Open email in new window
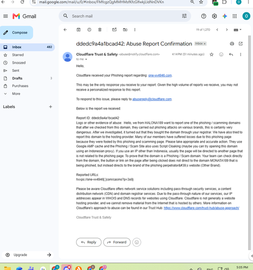Screen dimensions: 253x270 tap(241, 44)
